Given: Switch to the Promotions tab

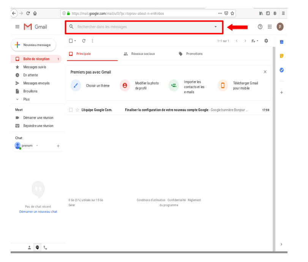Looking at the screenshot, I should coord(194,54).
